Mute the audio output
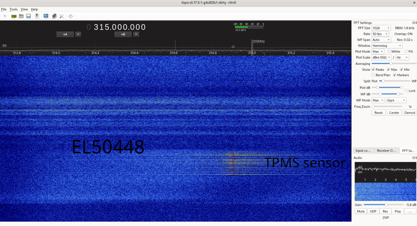 click(x=361, y=211)
